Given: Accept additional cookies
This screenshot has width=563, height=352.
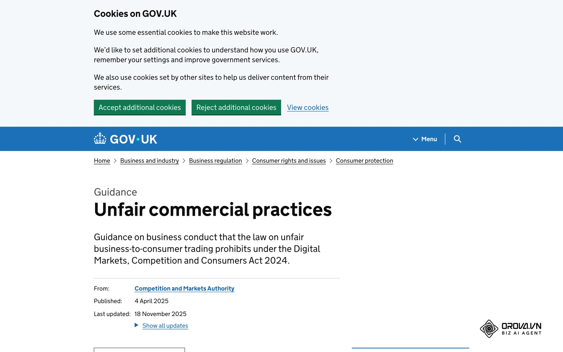Looking at the screenshot, I should [x=140, y=107].
